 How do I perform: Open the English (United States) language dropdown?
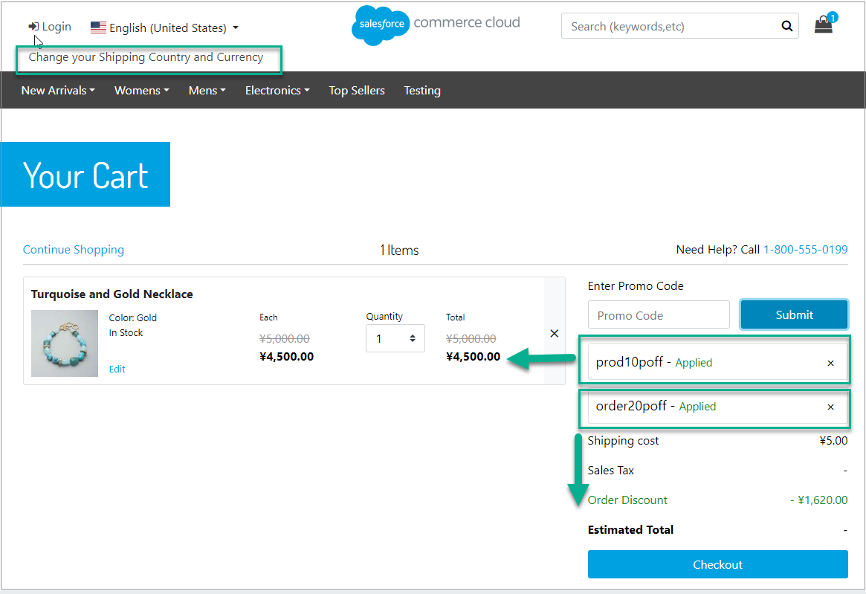(x=164, y=28)
